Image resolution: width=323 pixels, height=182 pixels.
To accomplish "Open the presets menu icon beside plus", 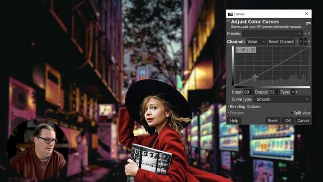I will click(309, 33).
